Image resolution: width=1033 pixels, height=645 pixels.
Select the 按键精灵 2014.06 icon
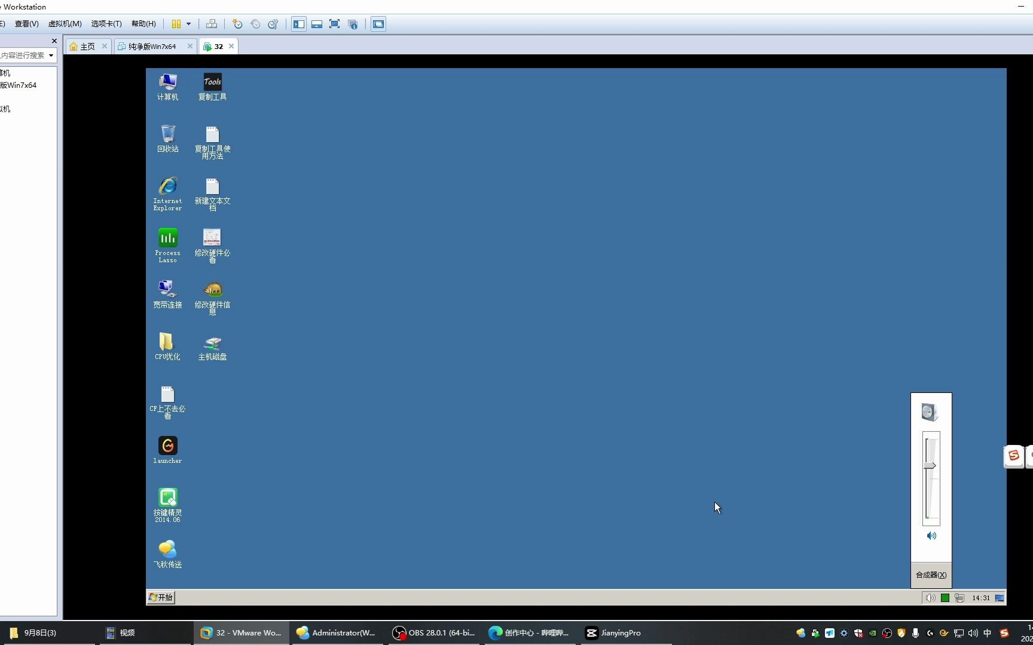click(167, 505)
